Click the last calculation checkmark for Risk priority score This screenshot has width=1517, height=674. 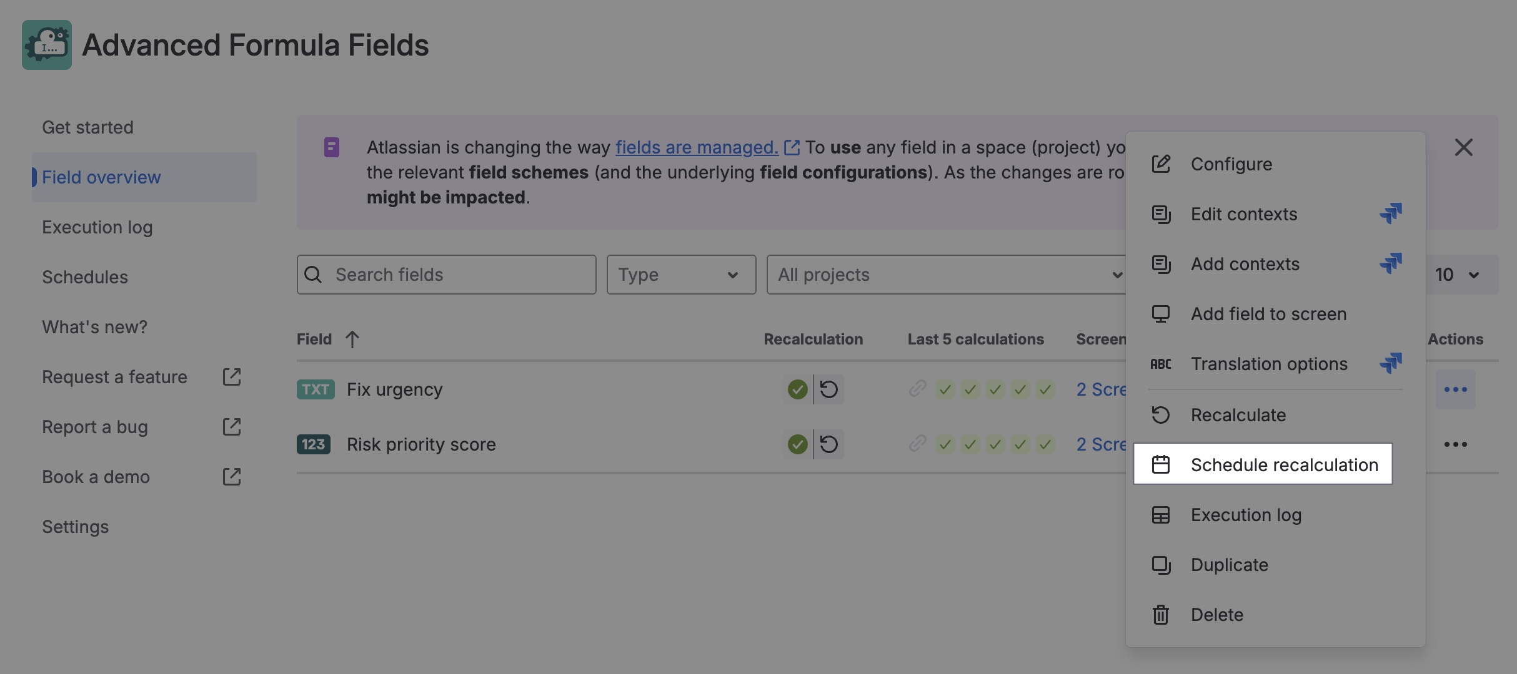(x=1045, y=445)
